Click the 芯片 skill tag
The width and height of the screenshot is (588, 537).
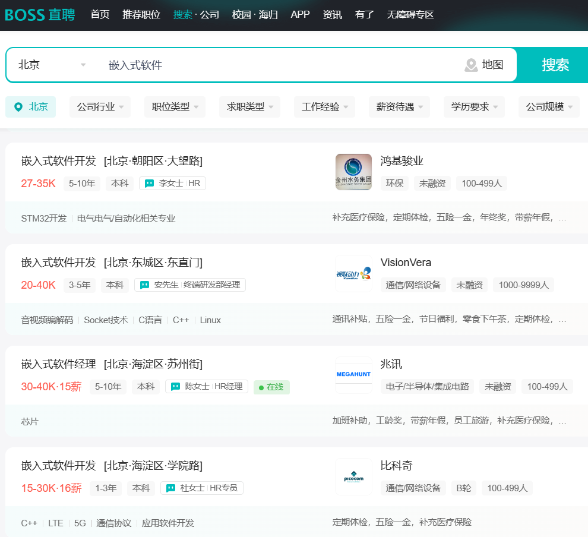30,422
